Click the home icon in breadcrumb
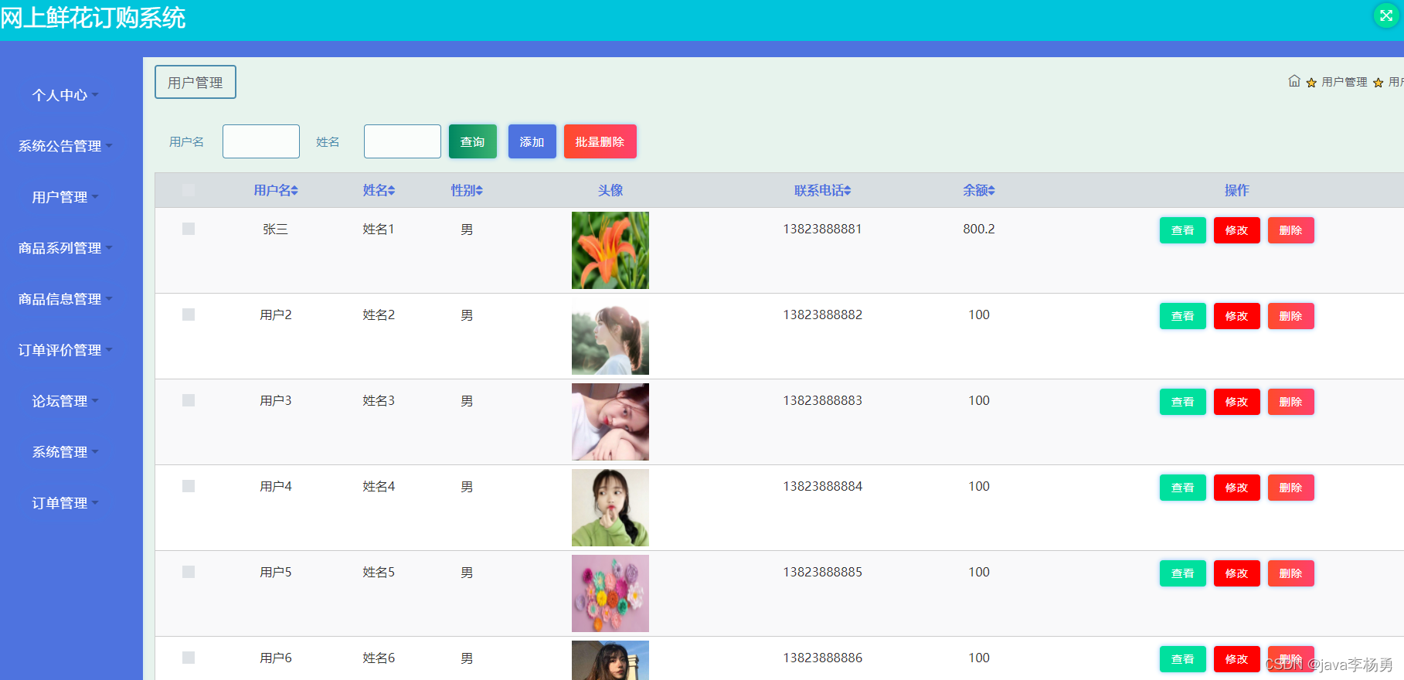The width and height of the screenshot is (1404, 680). click(x=1294, y=81)
